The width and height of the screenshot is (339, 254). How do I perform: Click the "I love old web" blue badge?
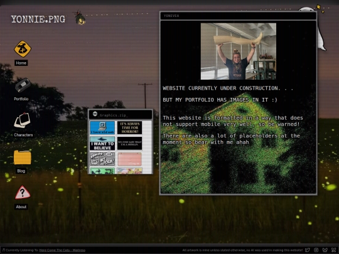point(102,128)
